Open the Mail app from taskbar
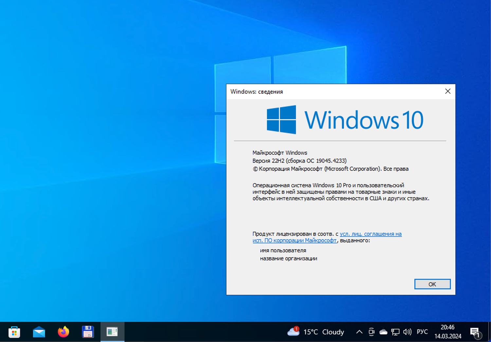Viewport: 491px width, 342px height. tap(39, 332)
